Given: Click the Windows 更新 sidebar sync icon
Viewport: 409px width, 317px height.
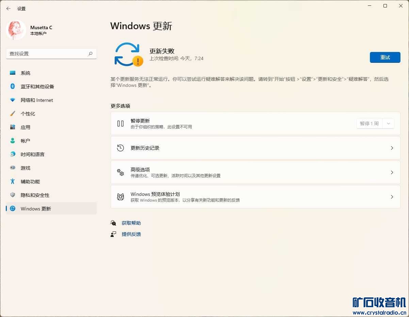Looking at the screenshot, I should tap(13, 208).
